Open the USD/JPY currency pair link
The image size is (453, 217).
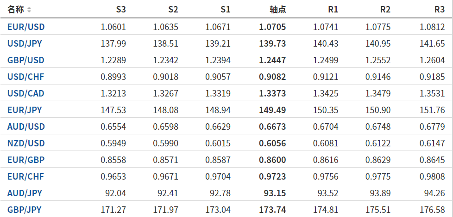[25, 44]
